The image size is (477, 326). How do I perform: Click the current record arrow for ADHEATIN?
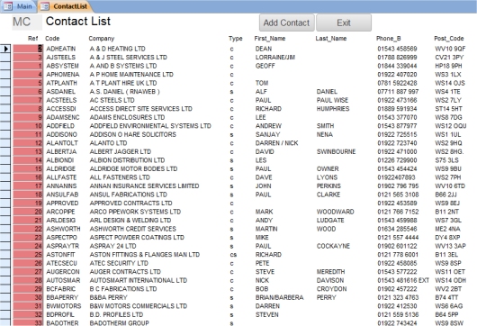pyautogui.click(x=5, y=49)
